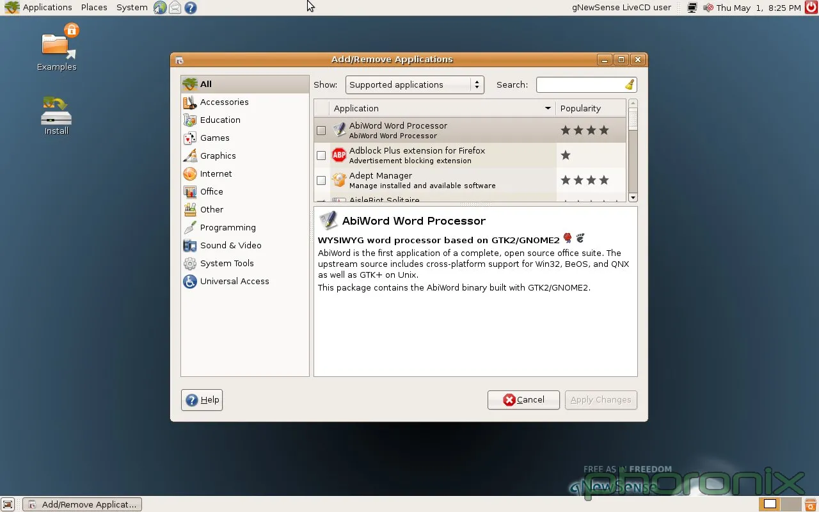The height and width of the screenshot is (512, 819).
Task: Choose the Office category icon
Action: click(x=190, y=191)
